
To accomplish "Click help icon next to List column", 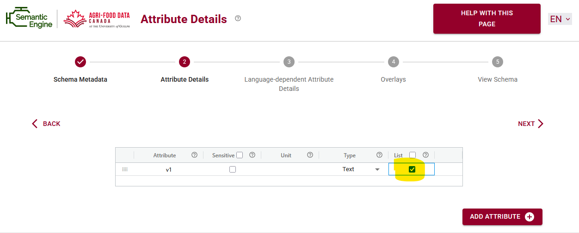I will 425,155.
